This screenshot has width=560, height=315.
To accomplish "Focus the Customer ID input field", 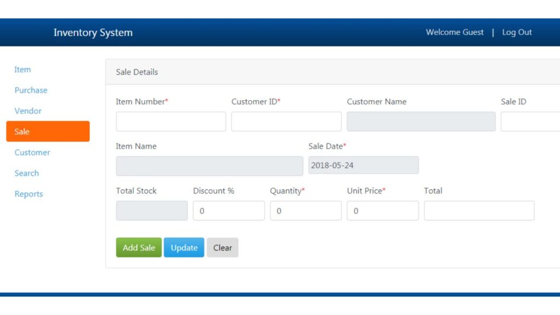I will click(286, 121).
